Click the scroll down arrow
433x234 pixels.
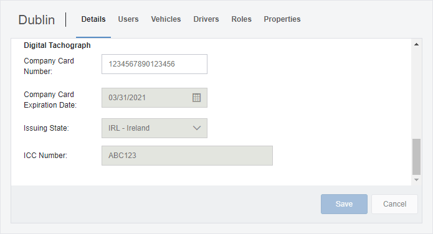(416, 180)
